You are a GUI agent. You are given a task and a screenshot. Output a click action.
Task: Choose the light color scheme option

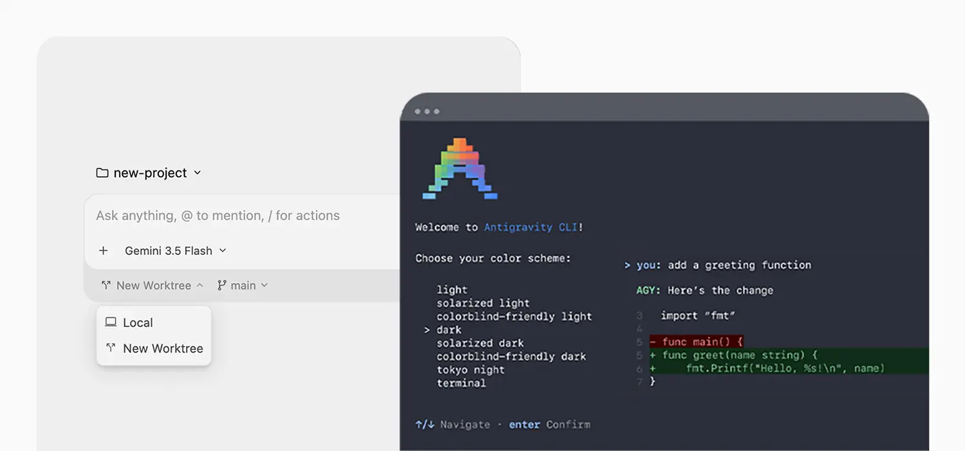pos(452,290)
